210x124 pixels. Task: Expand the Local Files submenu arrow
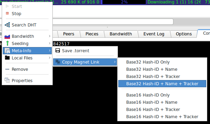pyautogui.click(x=50, y=58)
